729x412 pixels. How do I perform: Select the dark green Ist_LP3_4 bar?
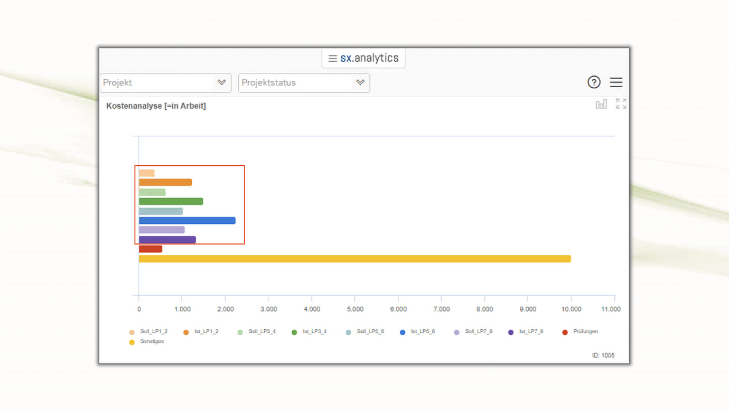pos(171,201)
